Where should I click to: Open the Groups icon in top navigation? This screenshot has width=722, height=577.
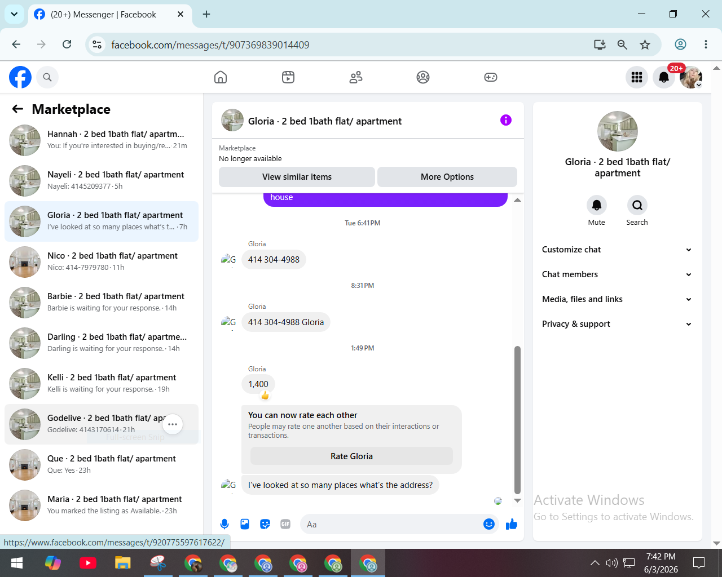(x=423, y=77)
